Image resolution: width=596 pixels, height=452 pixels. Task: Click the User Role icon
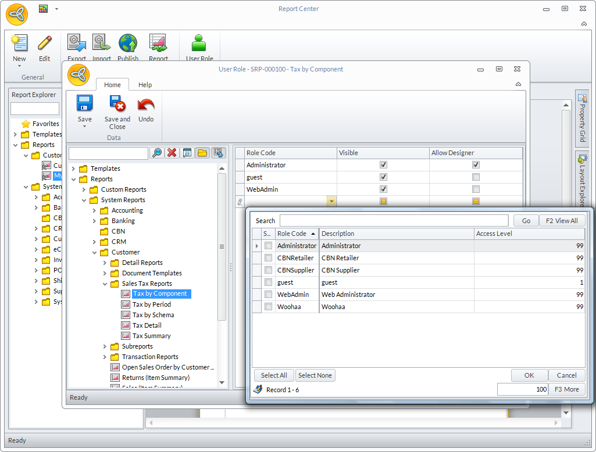[199, 43]
